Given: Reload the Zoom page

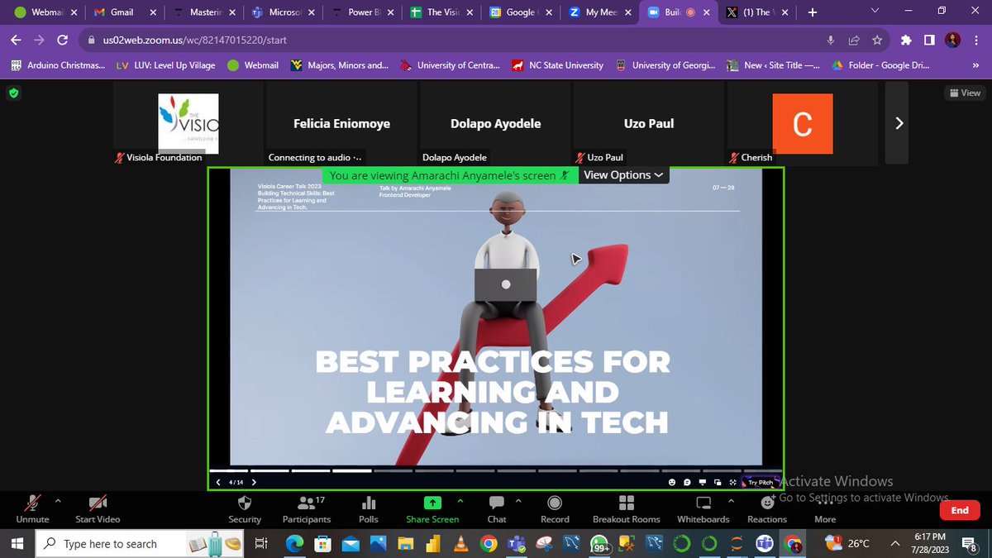Looking at the screenshot, I should tap(62, 40).
